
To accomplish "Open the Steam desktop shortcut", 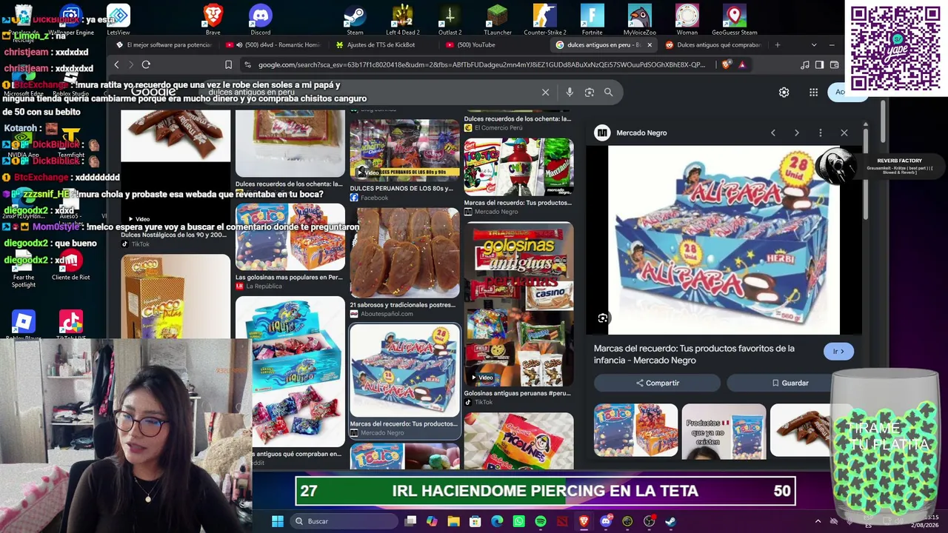I will 355,19.
